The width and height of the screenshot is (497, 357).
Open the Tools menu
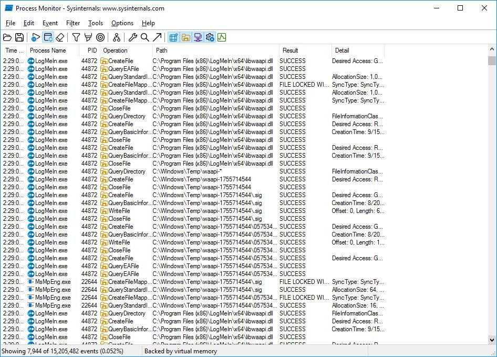[96, 23]
